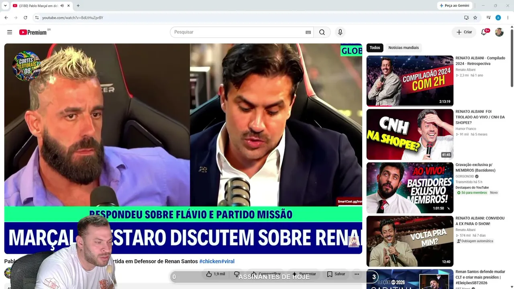Viewport: 514px width, 289px height.
Task: Click 'Só para membros' badge
Action: pos(472,193)
